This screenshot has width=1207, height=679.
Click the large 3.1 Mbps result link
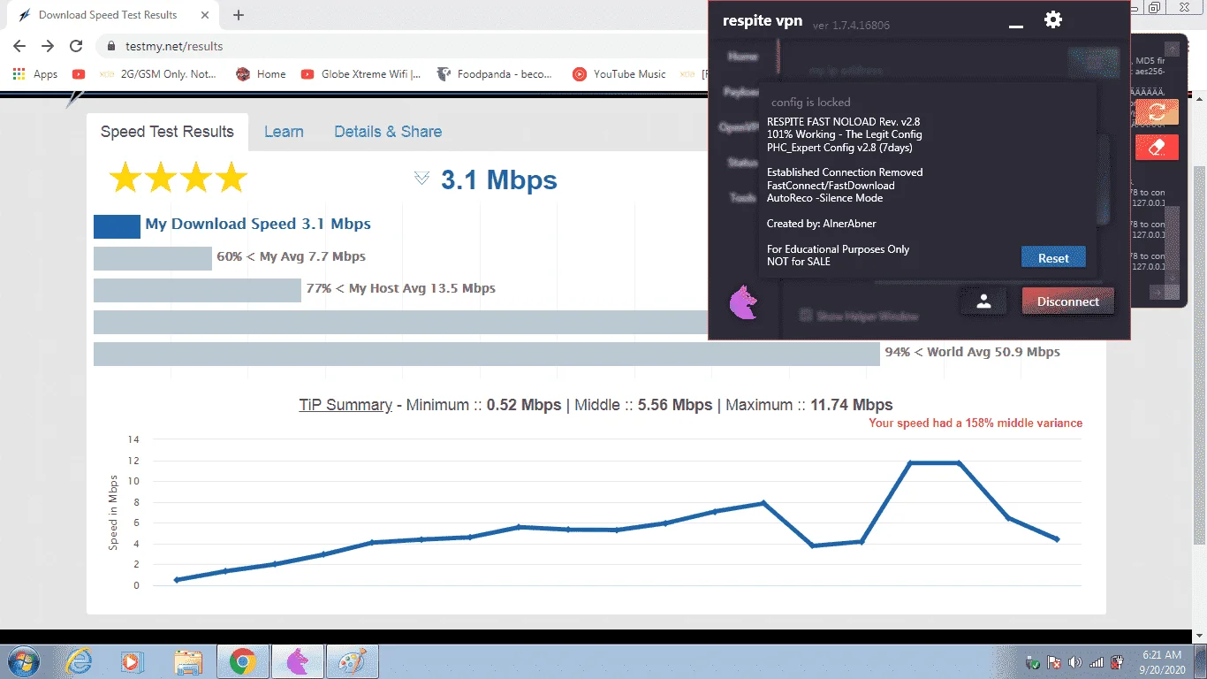[498, 179]
